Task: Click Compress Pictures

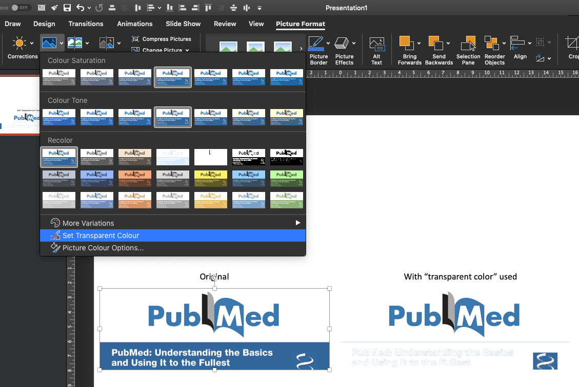Action: click(162, 39)
